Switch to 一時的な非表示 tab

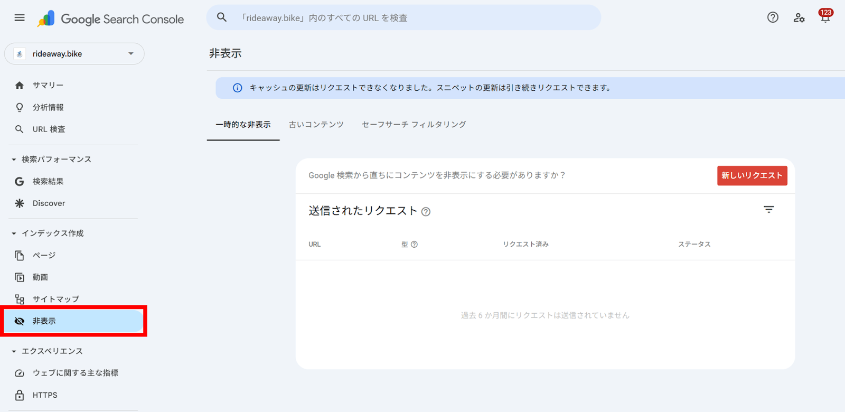(x=243, y=125)
